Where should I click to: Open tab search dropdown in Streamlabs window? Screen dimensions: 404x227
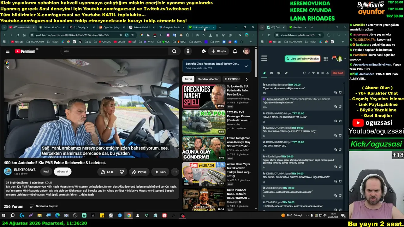click(x=262, y=27)
